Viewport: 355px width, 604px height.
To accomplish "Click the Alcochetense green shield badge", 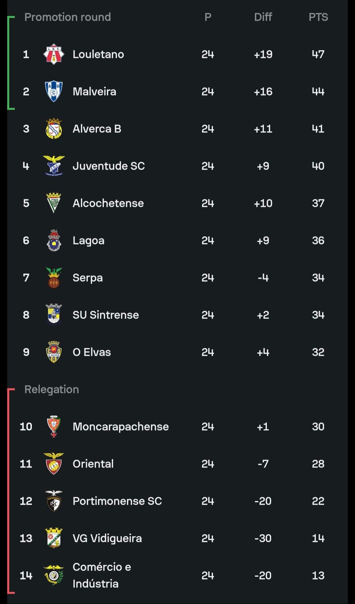I will 54,203.
